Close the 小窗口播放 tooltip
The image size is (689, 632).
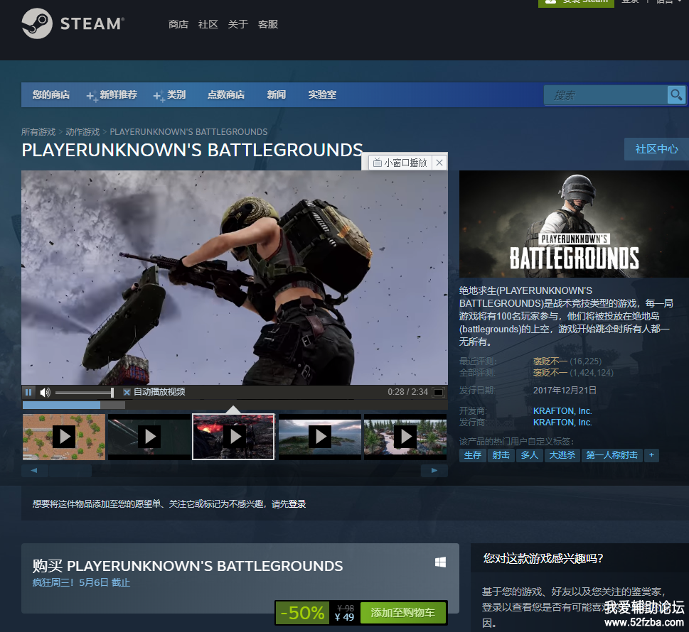click(x=439, y=163)
